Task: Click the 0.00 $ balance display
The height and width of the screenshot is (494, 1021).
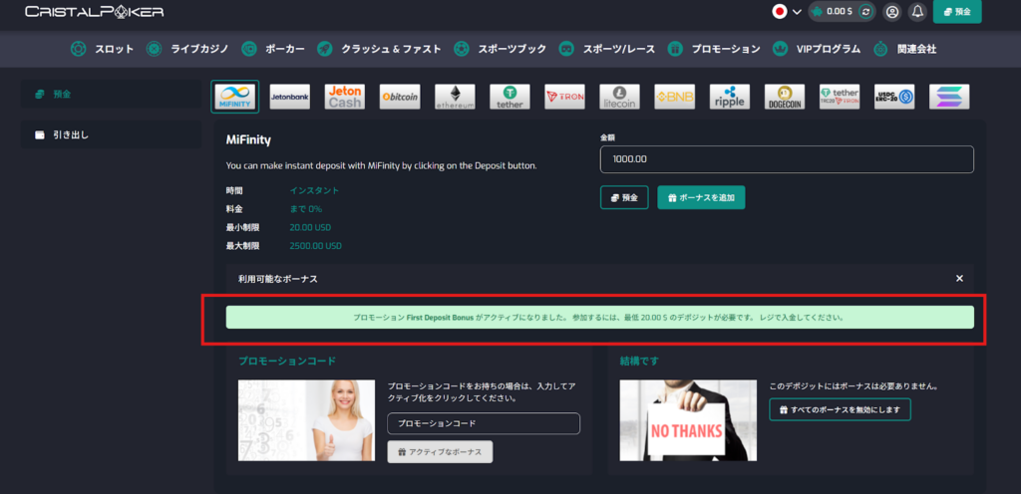Action: [840, 12]
